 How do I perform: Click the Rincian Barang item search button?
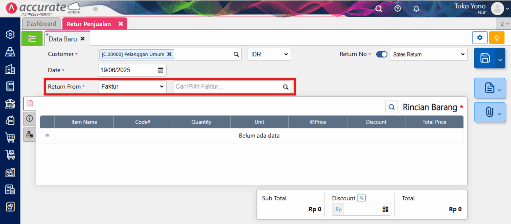[x=392, y=107]
